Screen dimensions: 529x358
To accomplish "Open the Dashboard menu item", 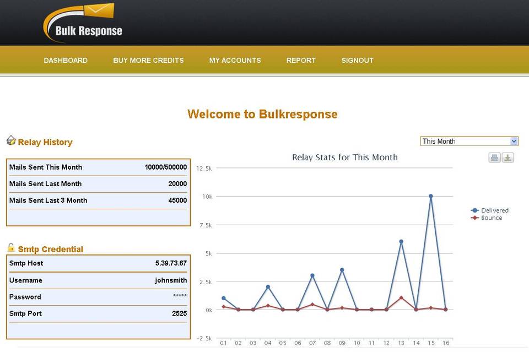I will point(66,61).
